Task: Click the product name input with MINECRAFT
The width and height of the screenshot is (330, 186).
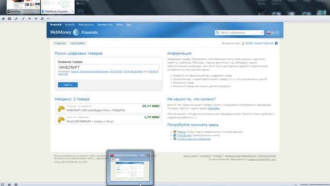Action: click(109, 67)
